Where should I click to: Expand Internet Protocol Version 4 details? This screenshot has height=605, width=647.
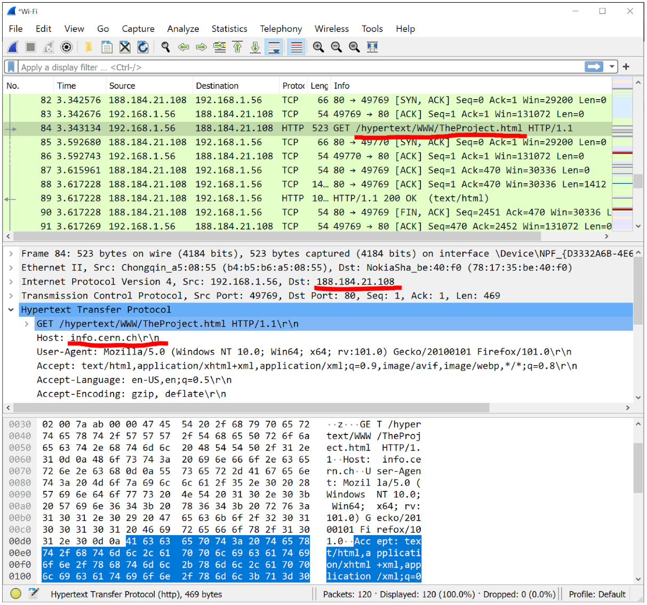click(x=11, y=281)
